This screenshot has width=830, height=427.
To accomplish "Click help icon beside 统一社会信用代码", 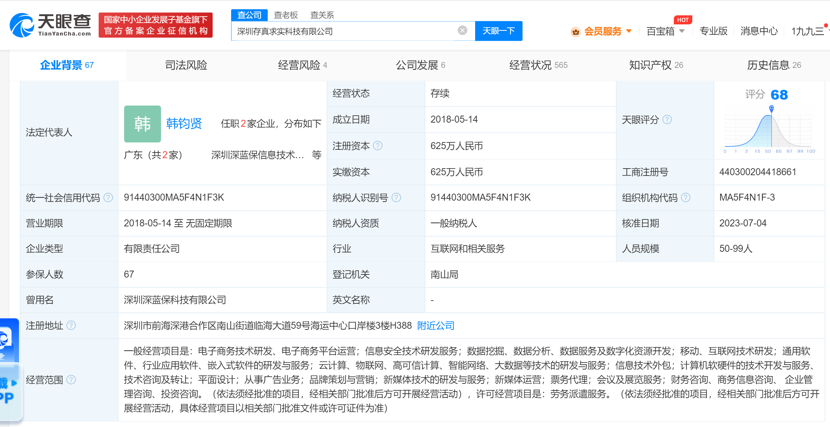I will tap(108, 197).
